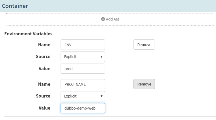Click the arrow on ENV's Explicit select

coord(101,57)
